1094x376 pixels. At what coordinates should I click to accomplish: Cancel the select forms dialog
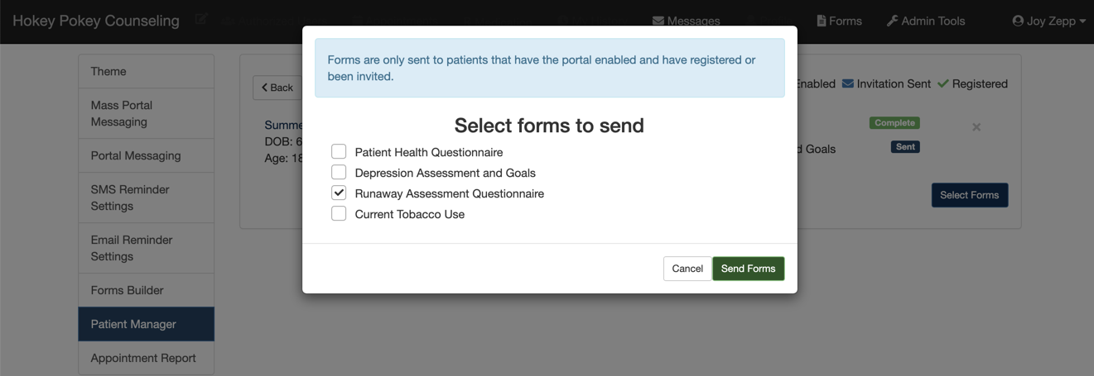[x=687, y=269]
